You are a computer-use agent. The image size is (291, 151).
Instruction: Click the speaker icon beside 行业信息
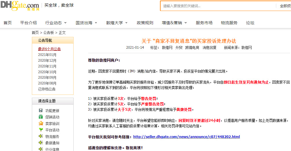(x=41, y=149)
